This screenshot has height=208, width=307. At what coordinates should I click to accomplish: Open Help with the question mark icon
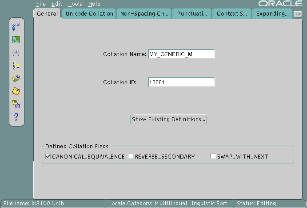pyautogui.click(x=16, y=117)
